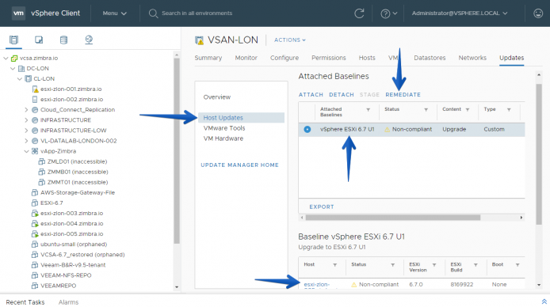Viewport: 550px width, 307px height.
Task: Switch to the Summary tab
Action: coord(208,58)
